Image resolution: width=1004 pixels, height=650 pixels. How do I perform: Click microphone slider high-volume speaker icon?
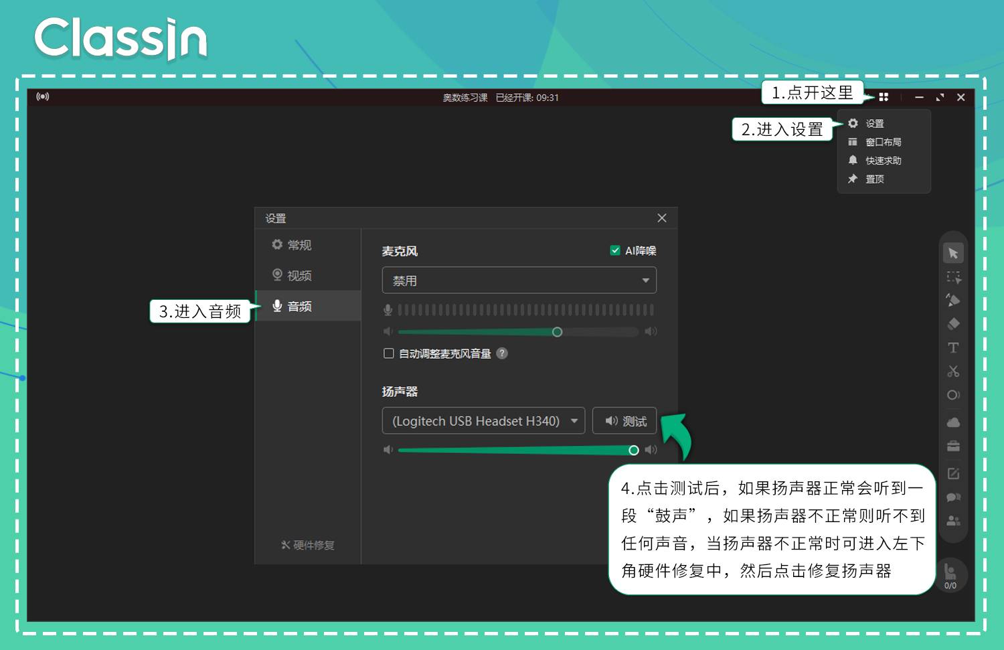tap(651, 331)
